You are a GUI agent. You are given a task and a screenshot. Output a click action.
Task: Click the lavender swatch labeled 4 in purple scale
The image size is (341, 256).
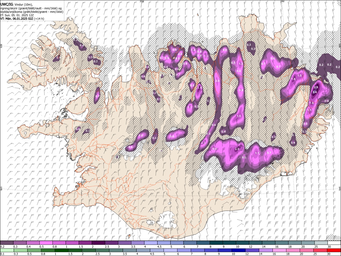pos(151,243)
